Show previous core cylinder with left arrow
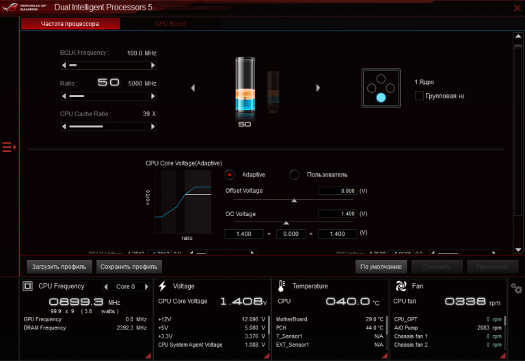Screen dimensions: 525x361 [193, 88]
